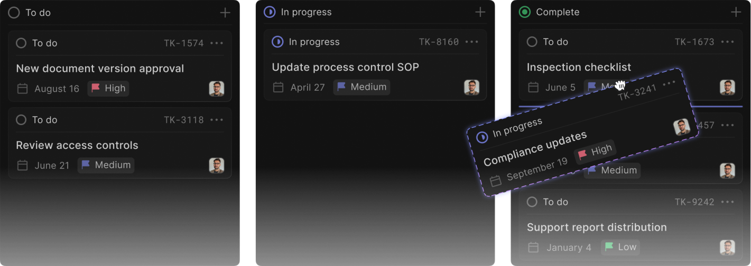Toggle the status circle on card TK-1574

(21, 43)
